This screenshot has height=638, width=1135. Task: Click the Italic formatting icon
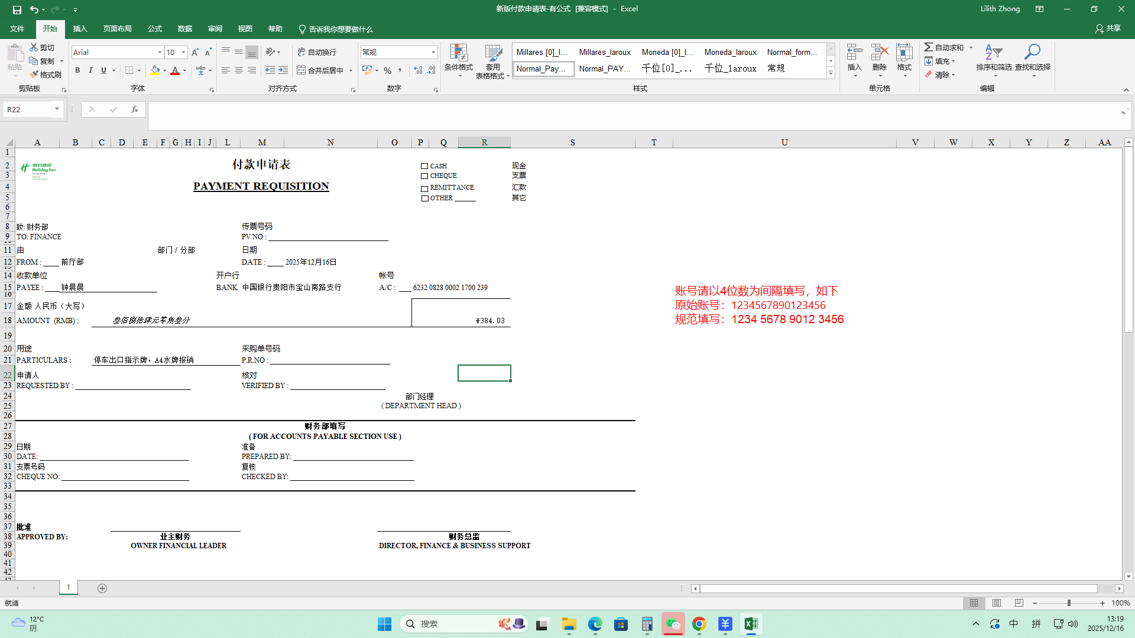[x=90, y=70]
